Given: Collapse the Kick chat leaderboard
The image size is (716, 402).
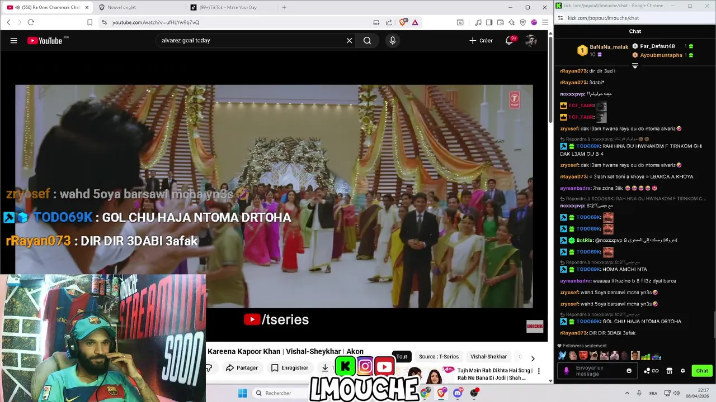Looking at the screenshot, I should (635, 66).
